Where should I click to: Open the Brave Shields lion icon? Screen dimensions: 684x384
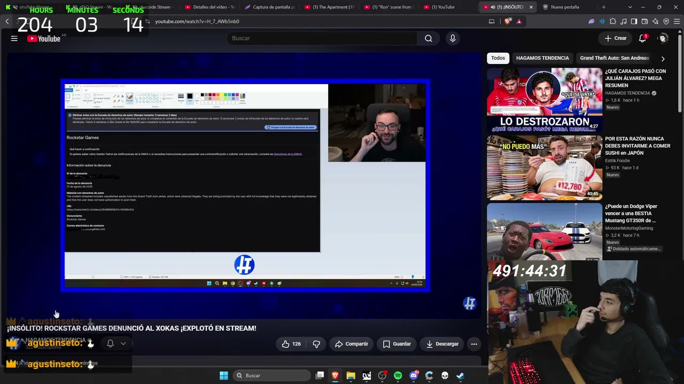(x=508, y=21)
